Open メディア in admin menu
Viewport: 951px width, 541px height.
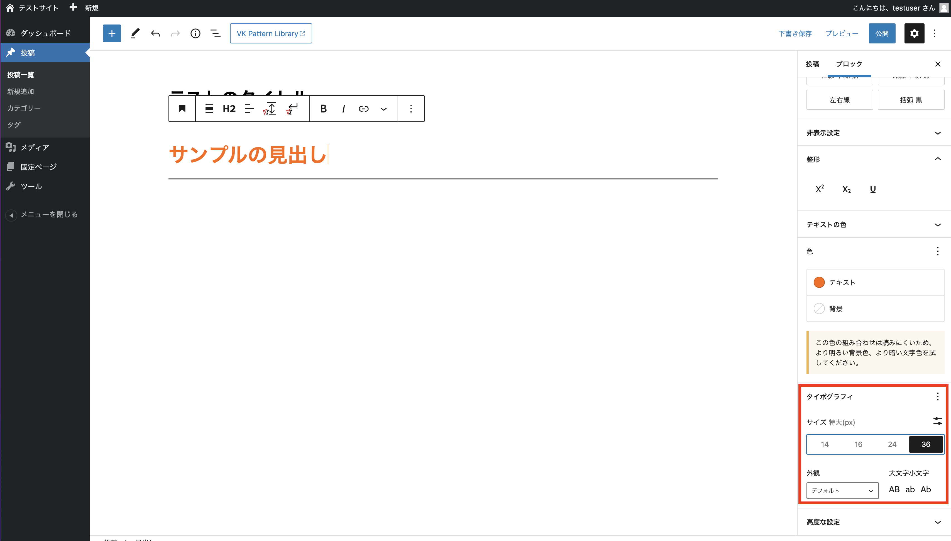tap(35, 148)
